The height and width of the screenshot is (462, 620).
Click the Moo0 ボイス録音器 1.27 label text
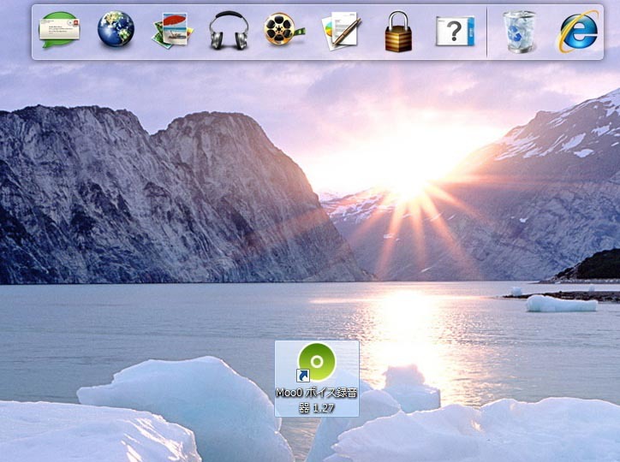click(317, 400)
